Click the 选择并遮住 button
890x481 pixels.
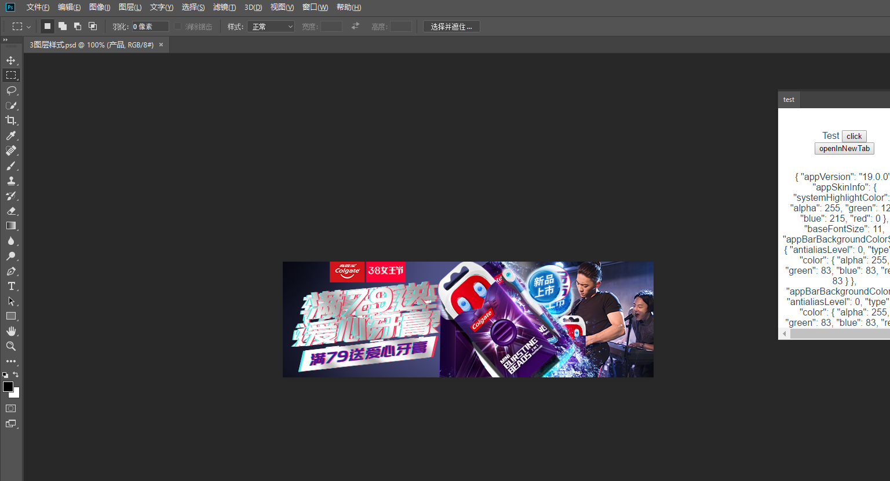coord(451,27)
